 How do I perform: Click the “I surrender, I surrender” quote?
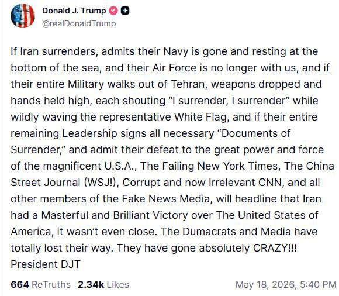pyautogui.click(x=229, y=101)
